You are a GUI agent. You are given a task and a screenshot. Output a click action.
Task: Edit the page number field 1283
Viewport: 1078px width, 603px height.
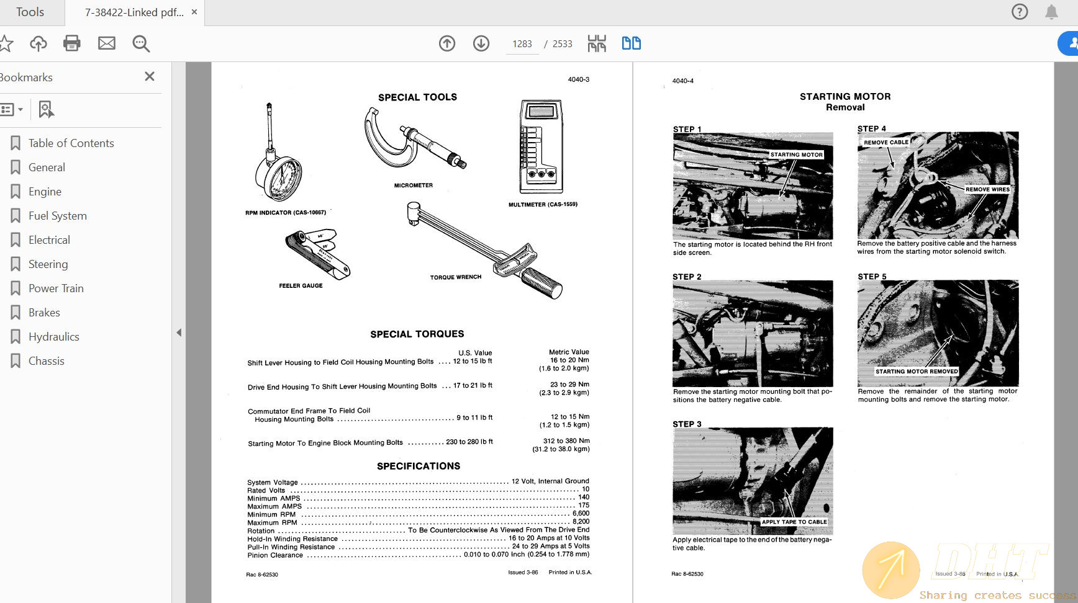click(522, 43)
